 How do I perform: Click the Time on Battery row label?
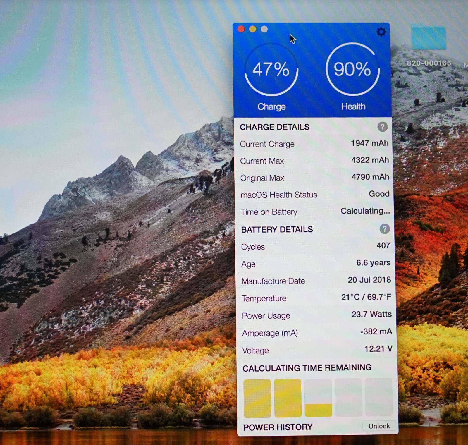[x=269, y=212]
